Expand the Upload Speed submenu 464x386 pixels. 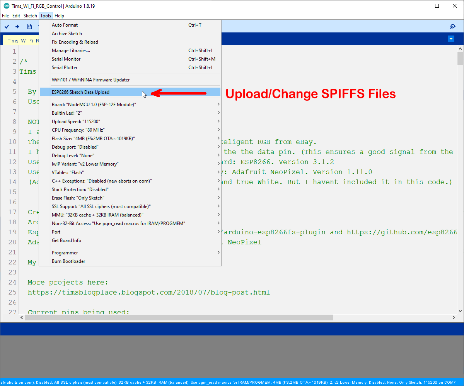(x=130, y=122)
